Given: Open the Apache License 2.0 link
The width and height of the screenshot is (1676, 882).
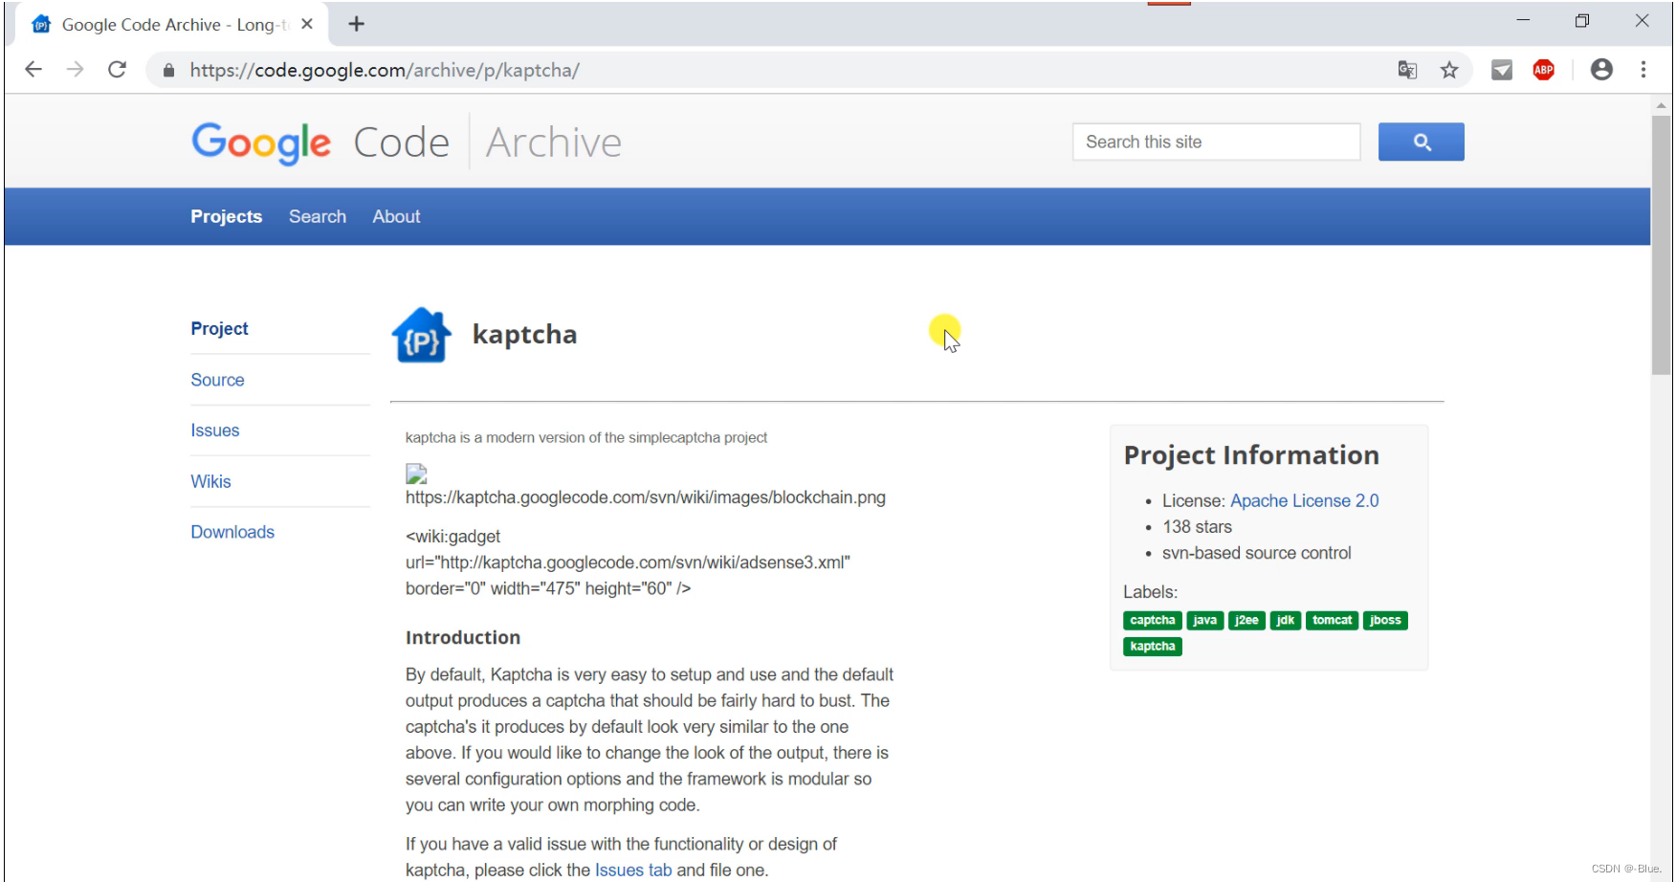Looking at the screenshot, I should [x=1304, y=500].
